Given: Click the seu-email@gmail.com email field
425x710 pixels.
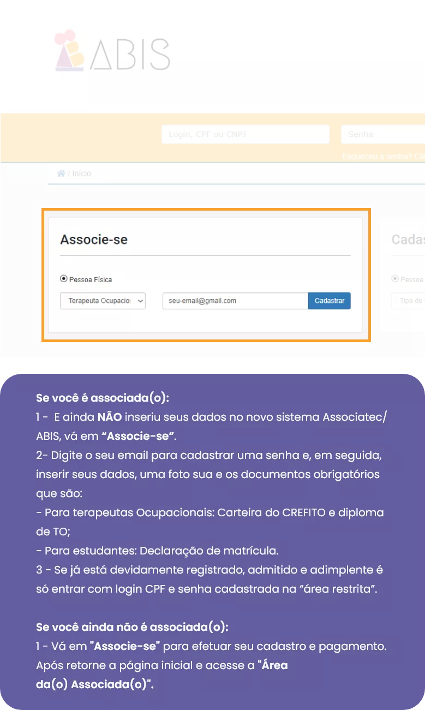Looking at the screenshot, I should pos(235,301).
